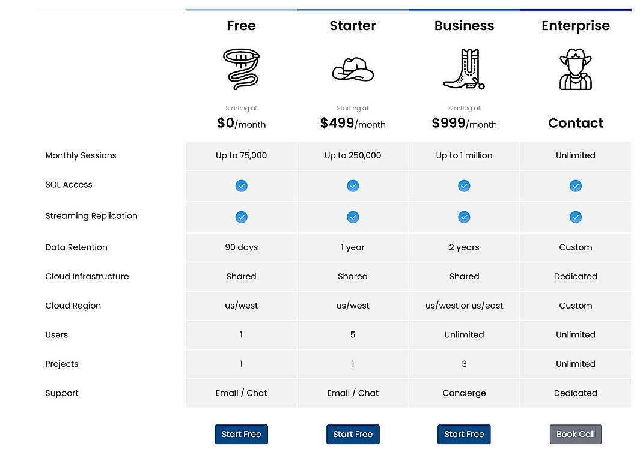Viewport: 643px width, 461px height.
Task: Click the Monthly Sessions row label
Action: tap(81, 155)
